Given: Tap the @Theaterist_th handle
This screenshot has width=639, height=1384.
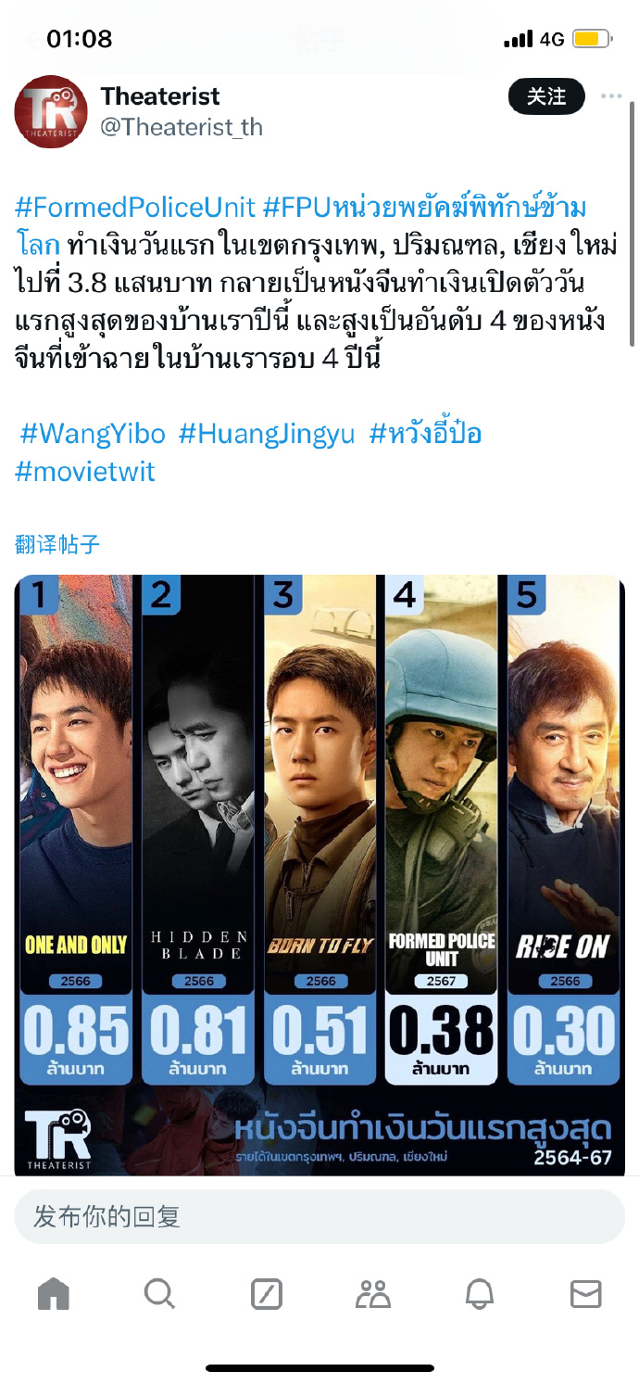Looking at the screenshot, I should click(182, 127).
